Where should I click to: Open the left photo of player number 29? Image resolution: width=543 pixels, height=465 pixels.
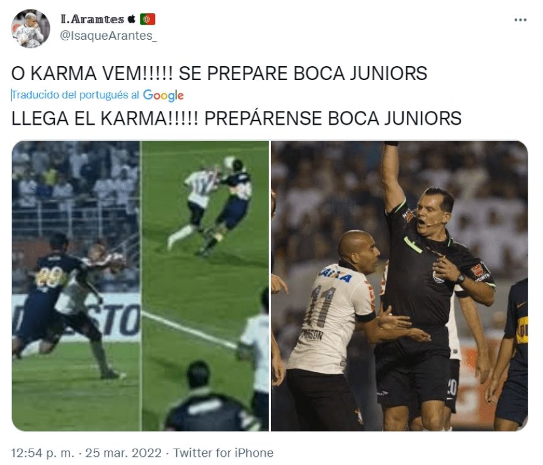pyautogui.click(x=76, y=286)
